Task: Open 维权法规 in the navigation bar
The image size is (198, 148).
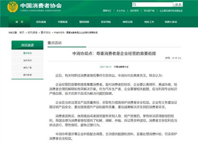Action: tap(128, 22)
